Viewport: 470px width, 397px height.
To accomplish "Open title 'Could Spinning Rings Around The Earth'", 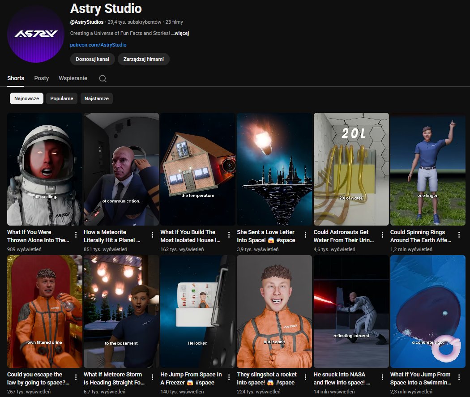I will [x=421, y=236].
